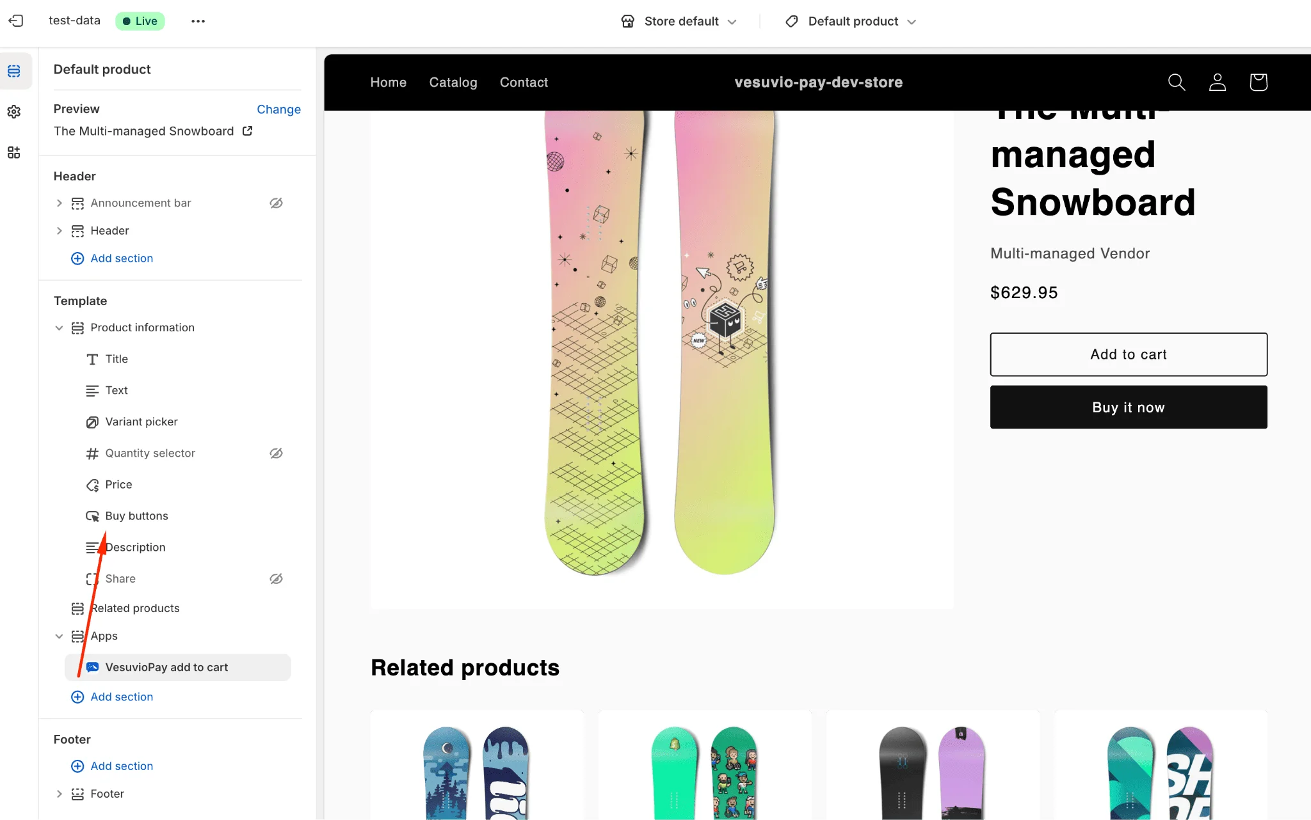1311x820 pixels.
Task: Click the storefront search icon
Action: coord(1176,83)
